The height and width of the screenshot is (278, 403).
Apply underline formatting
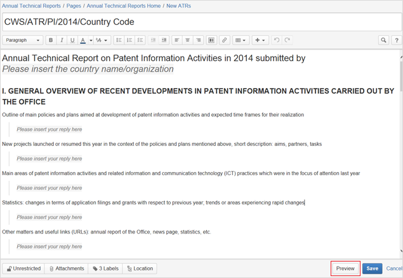pos(72,40)
